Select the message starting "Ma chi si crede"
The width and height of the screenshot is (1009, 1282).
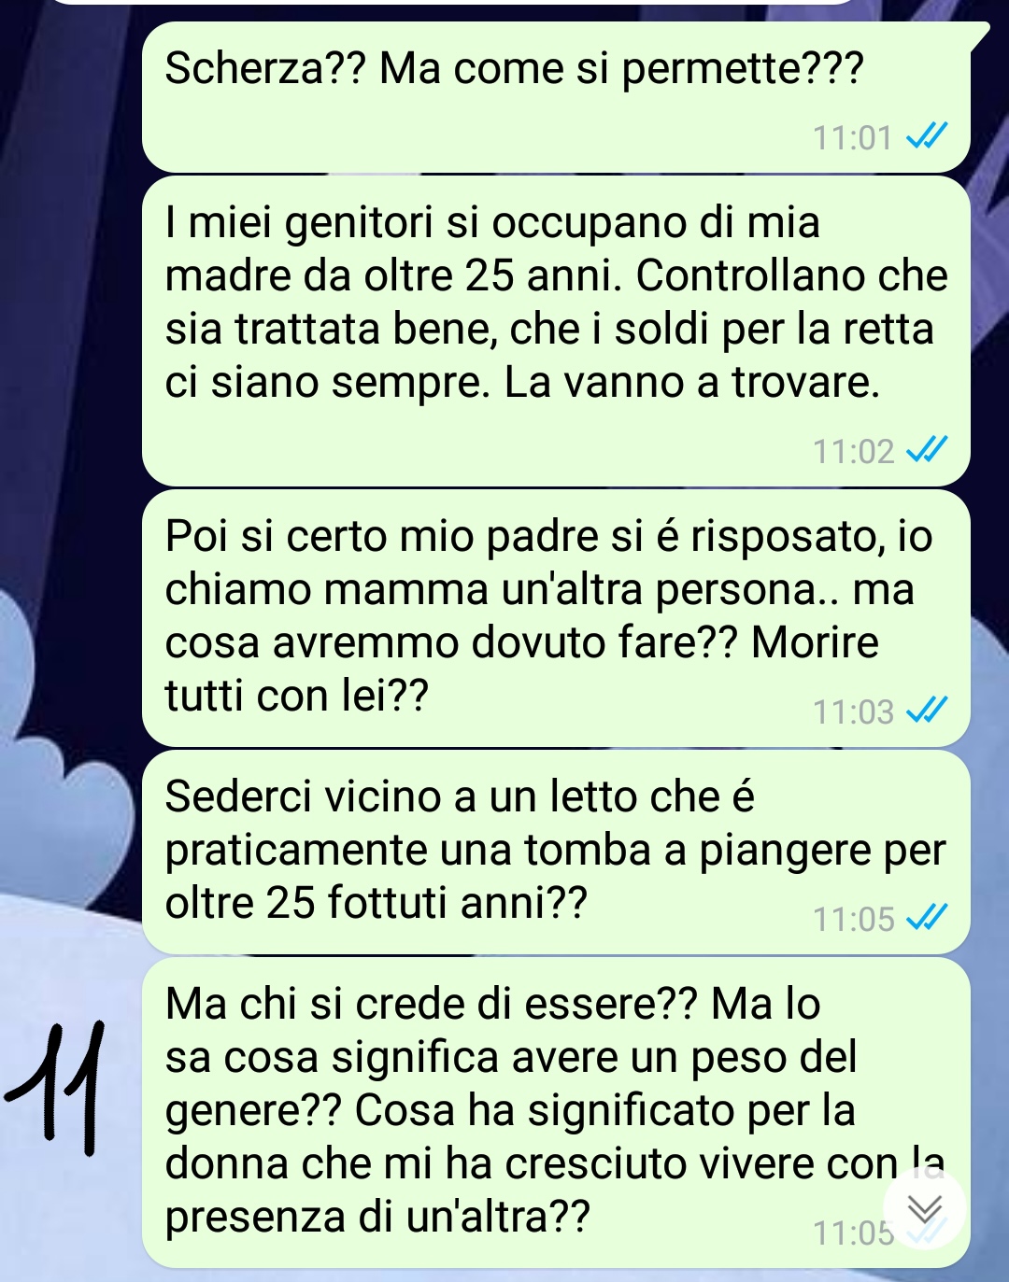(557, 1112)
